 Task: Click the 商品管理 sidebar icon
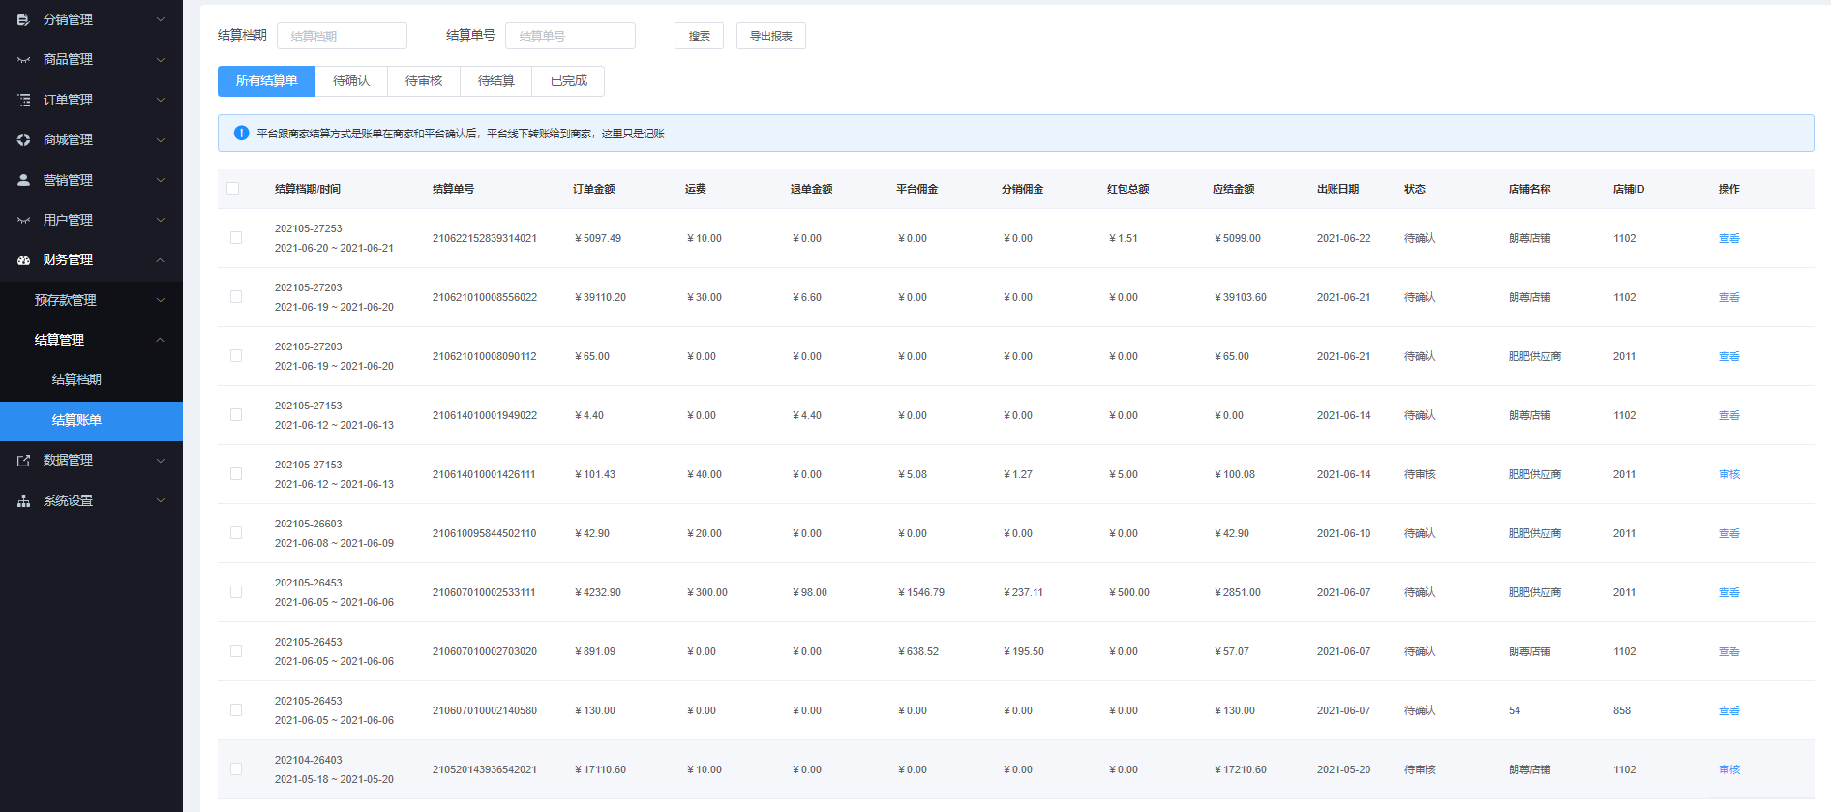point(23,60)
